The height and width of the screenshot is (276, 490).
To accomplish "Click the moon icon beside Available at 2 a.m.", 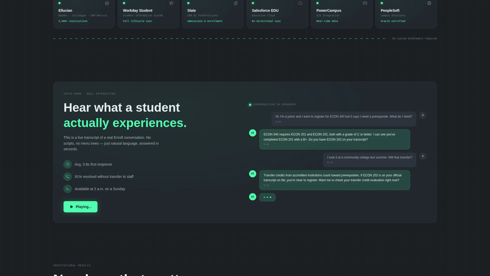I will (x=68, y=189).
